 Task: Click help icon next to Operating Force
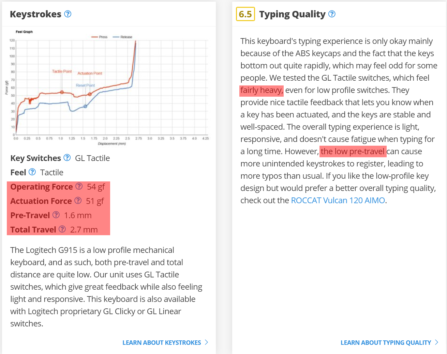(79, 186)
